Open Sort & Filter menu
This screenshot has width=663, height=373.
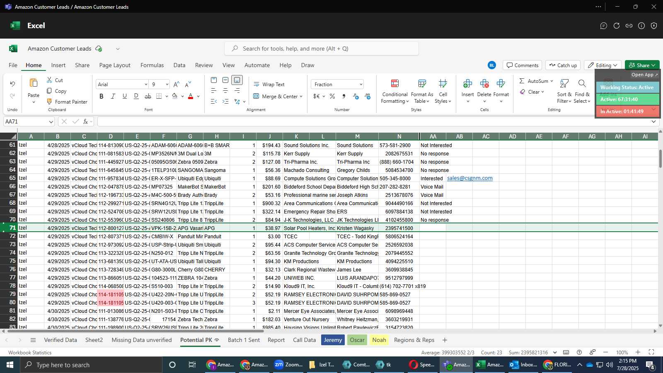coord(564,92)
